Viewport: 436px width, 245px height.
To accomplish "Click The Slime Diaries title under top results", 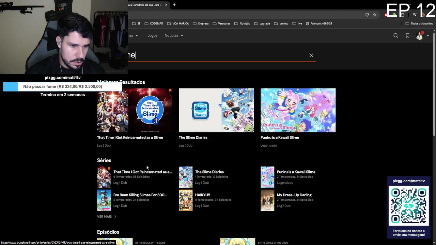I will [193, 137].
